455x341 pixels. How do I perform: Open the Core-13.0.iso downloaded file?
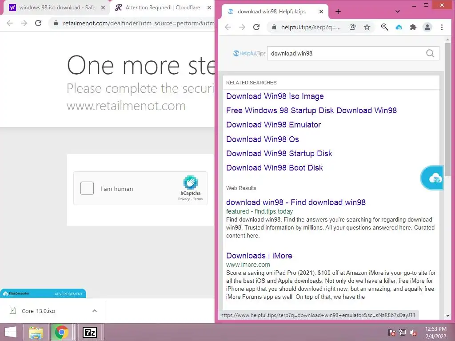[38, 311]
